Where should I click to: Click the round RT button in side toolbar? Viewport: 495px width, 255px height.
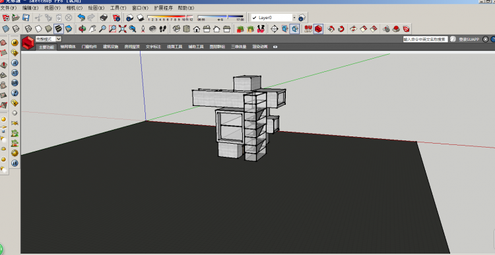(x=15, y=73)
